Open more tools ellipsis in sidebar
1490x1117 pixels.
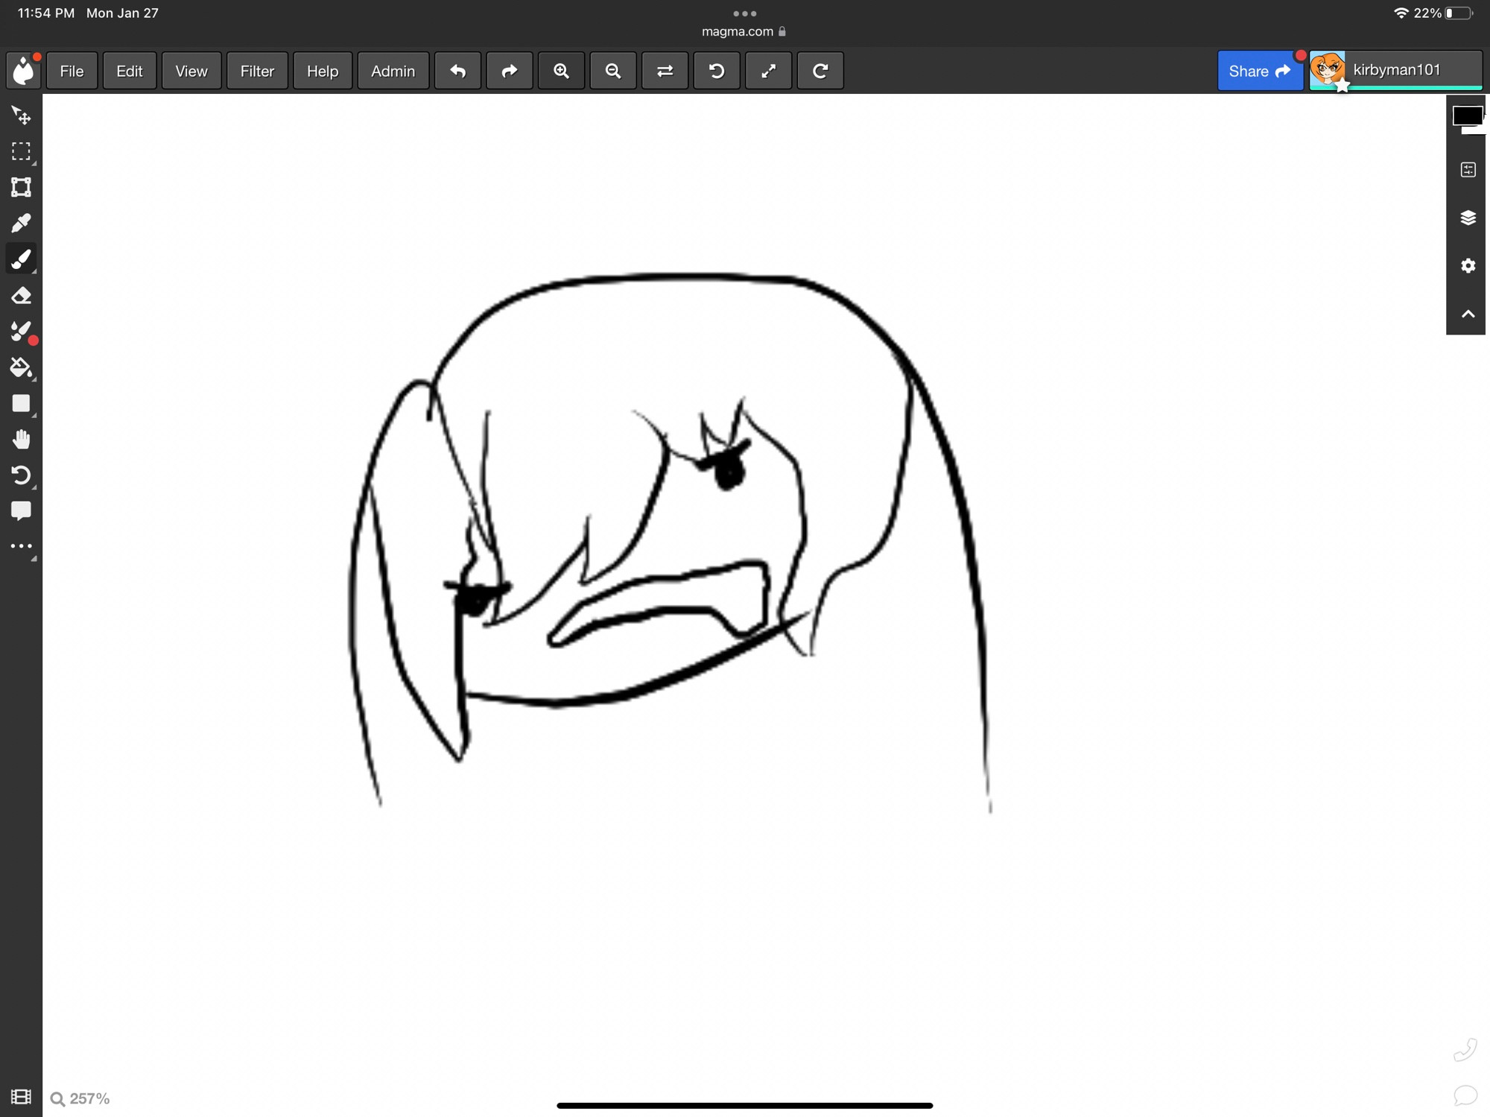pyautogui.click(x=21, y=547)
